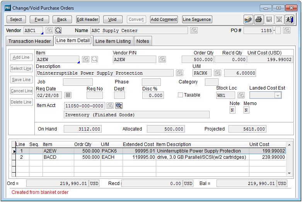Image resolution: width=302 pixels, height=202 pixels.
Task: Expand the Landed Cost Est dropdown
Action: 278,95
